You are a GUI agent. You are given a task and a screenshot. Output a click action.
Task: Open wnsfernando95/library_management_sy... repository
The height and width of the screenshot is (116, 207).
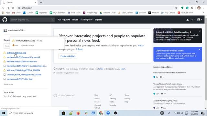click(x=27, y=66)
